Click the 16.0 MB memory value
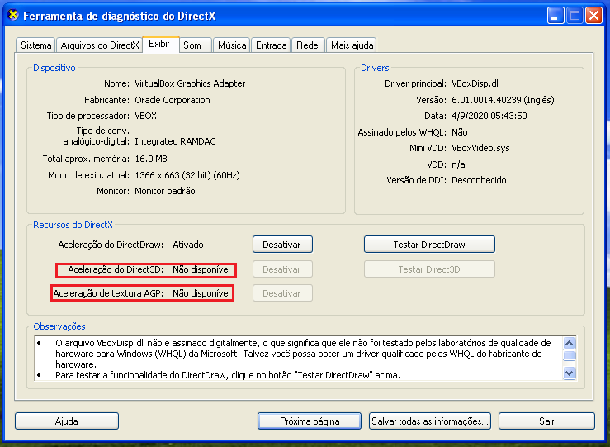Image resolution: width=610 pixels, height=447 pixels. (151, 159)
